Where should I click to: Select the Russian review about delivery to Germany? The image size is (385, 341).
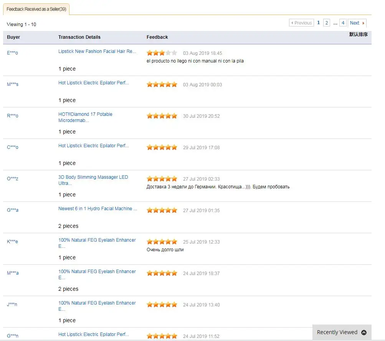(x=218, y=187)
